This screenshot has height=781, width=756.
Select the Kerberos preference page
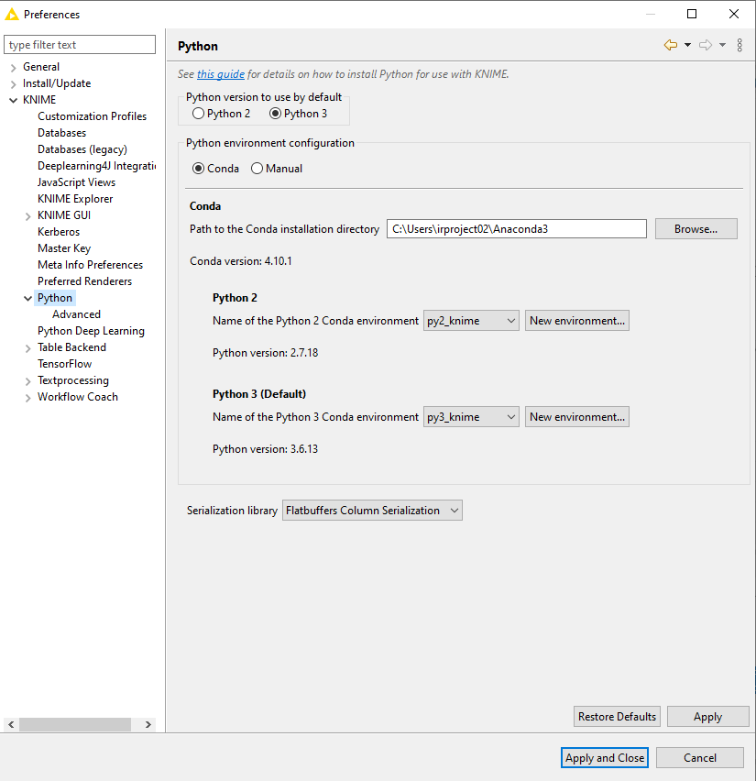pos(59,232)
